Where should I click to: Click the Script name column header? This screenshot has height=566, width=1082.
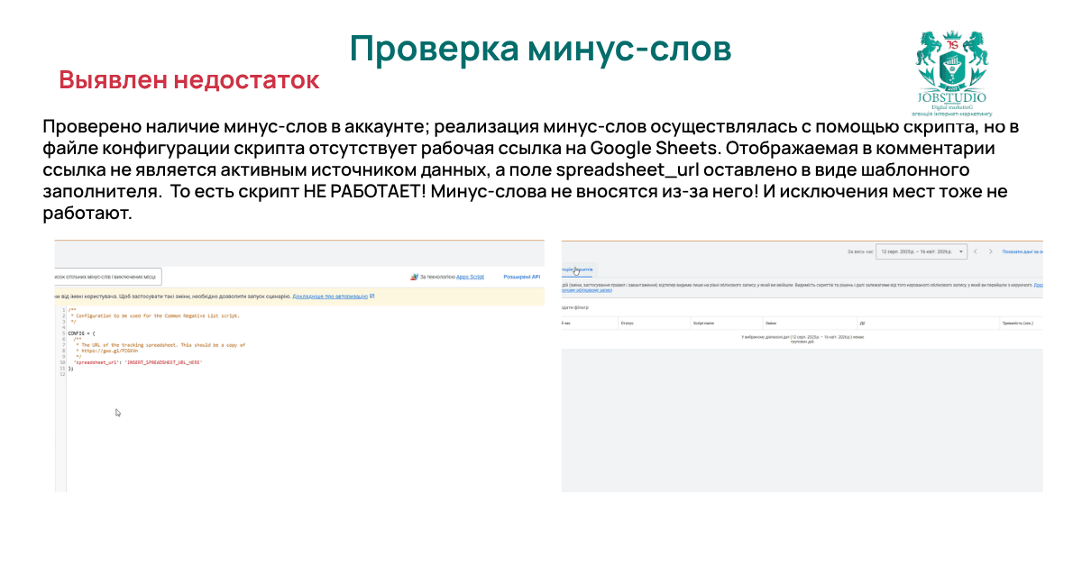tap(703, 323)
